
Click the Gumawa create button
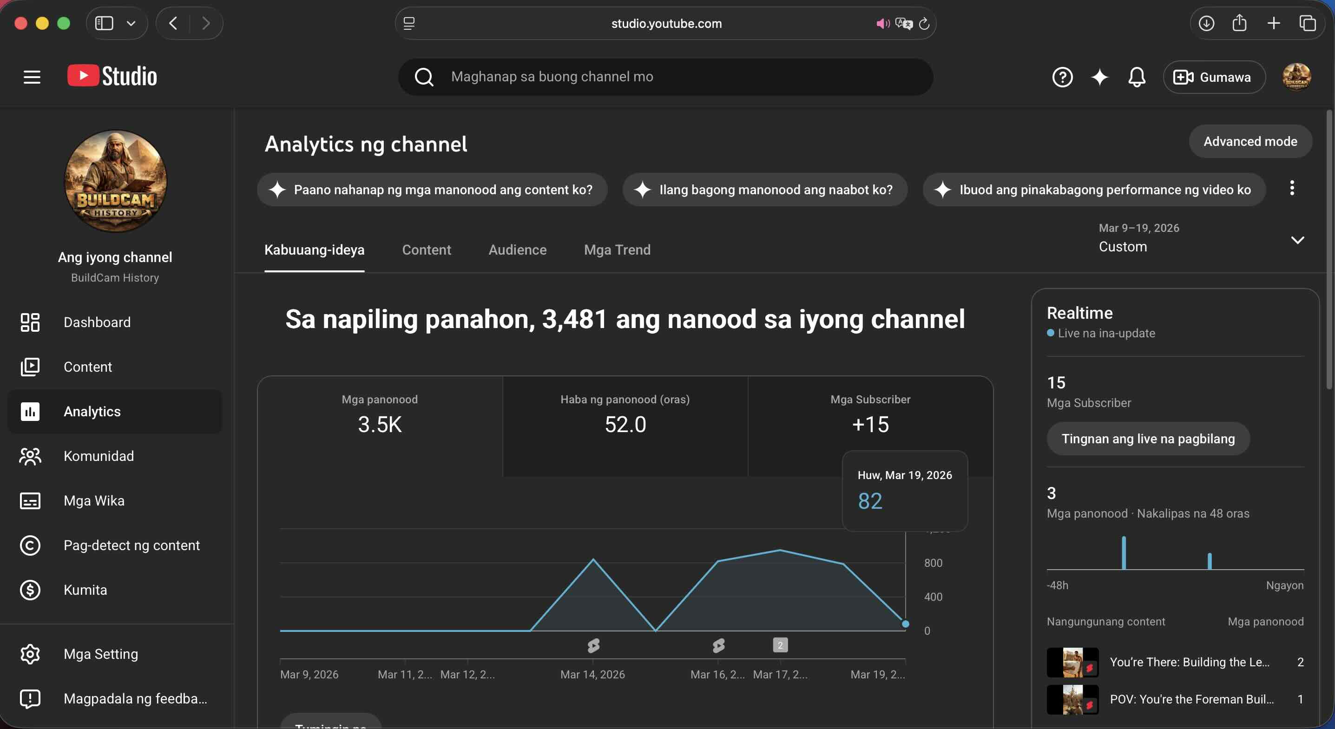[x=1214, y=77]
